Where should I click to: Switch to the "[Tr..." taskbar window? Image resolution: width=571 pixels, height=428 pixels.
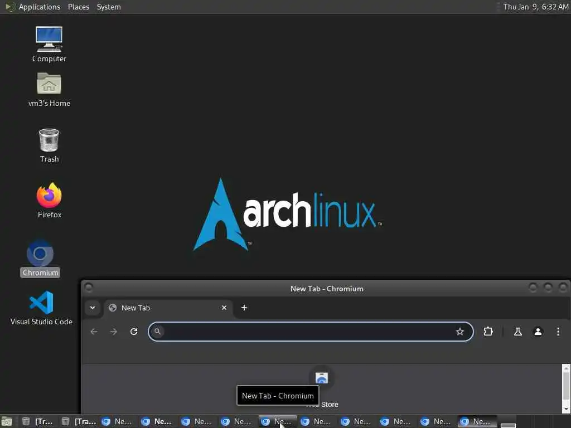[37, 422]
